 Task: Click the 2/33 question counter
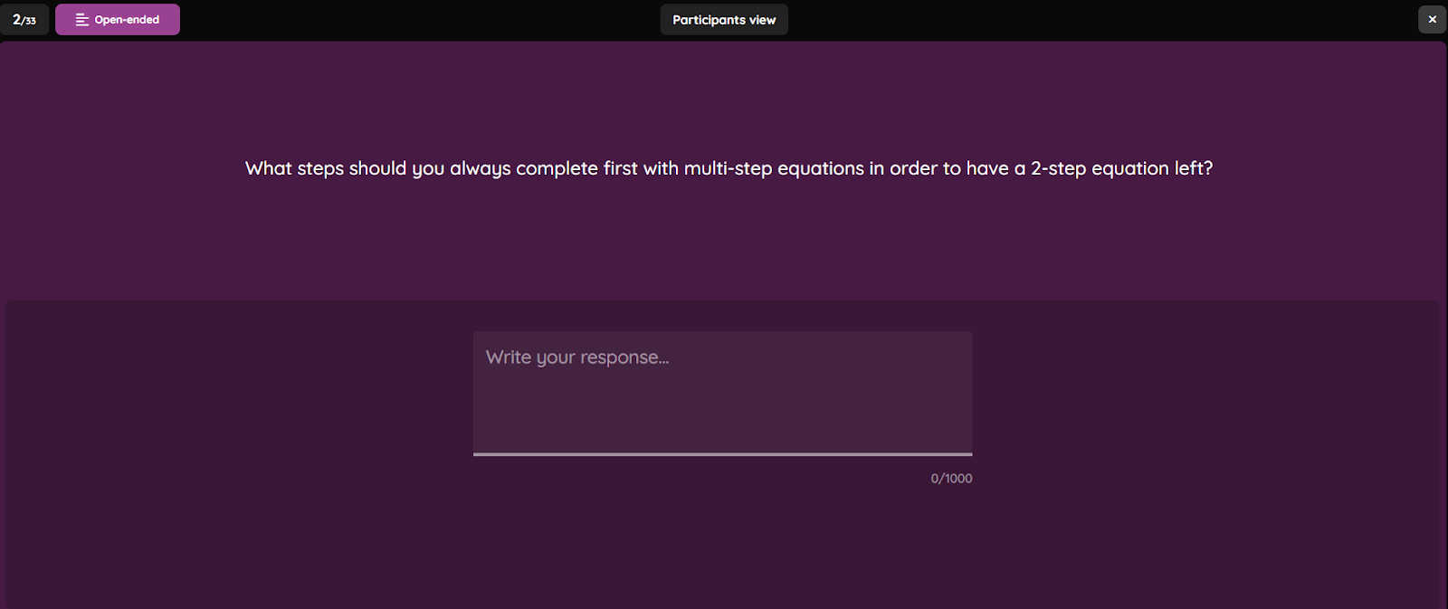pyautogui.click(x=24, y=20)
